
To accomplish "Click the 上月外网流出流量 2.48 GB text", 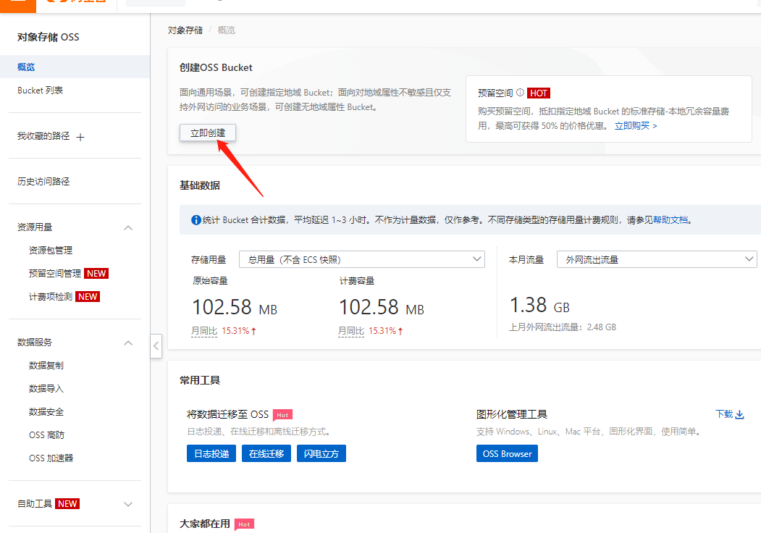I will pos(563,327).
